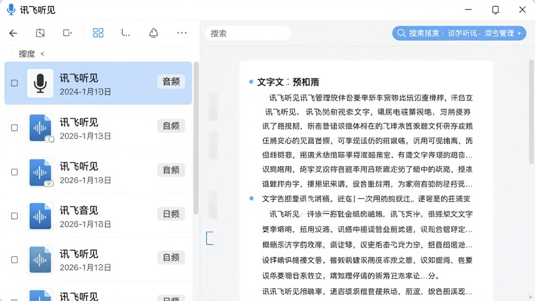Click the recording list vertical scrollbar
This screenshot has height=301, width=535.
pos(196,138)
